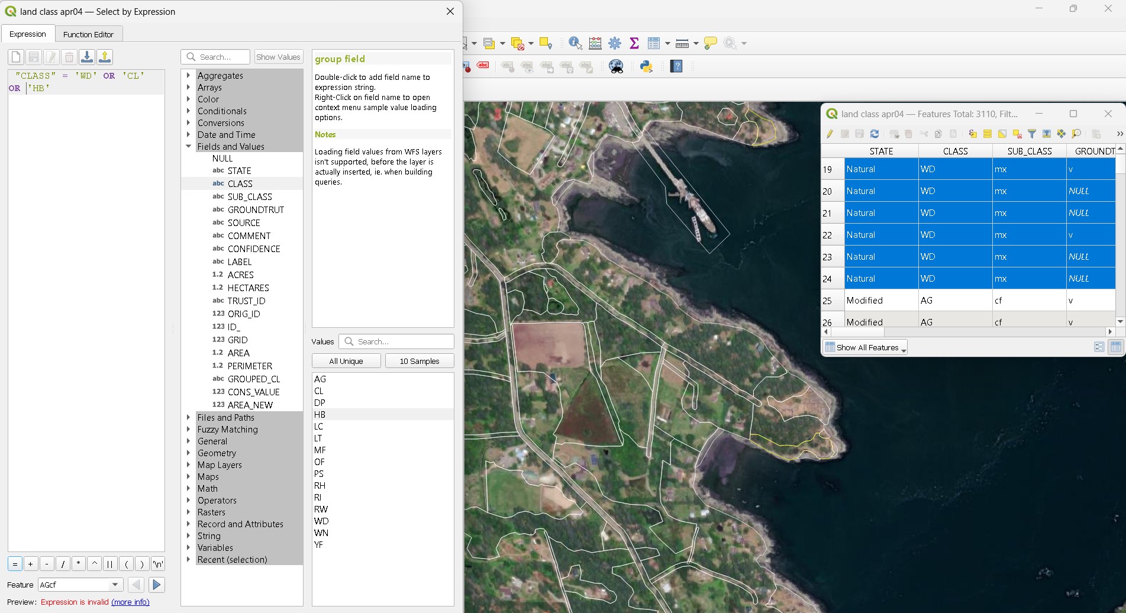
Task: Select the Expression tab
Action: 28,34
